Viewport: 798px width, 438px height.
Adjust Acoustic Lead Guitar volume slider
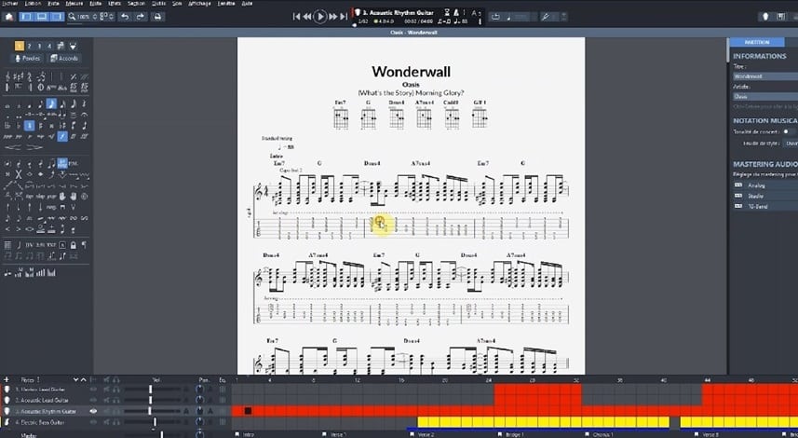coord(153,400)
